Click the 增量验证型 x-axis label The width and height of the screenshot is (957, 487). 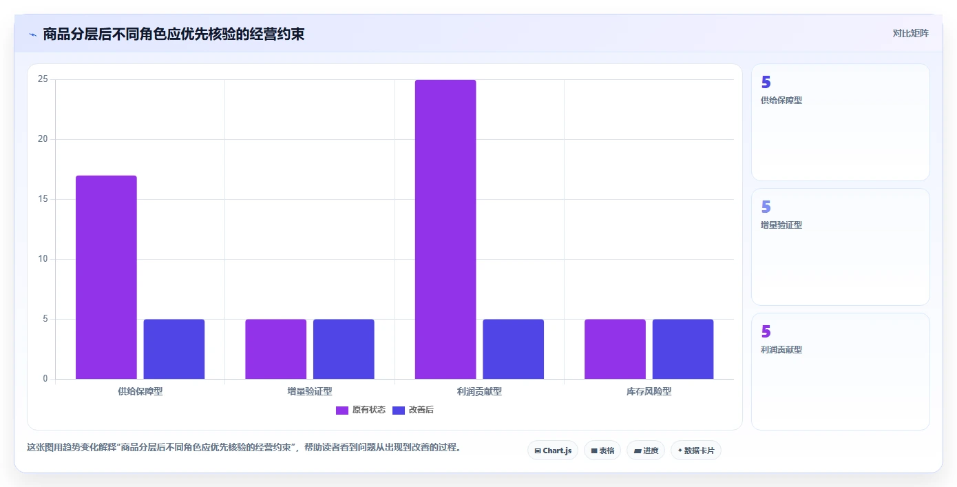click(310, 391)
